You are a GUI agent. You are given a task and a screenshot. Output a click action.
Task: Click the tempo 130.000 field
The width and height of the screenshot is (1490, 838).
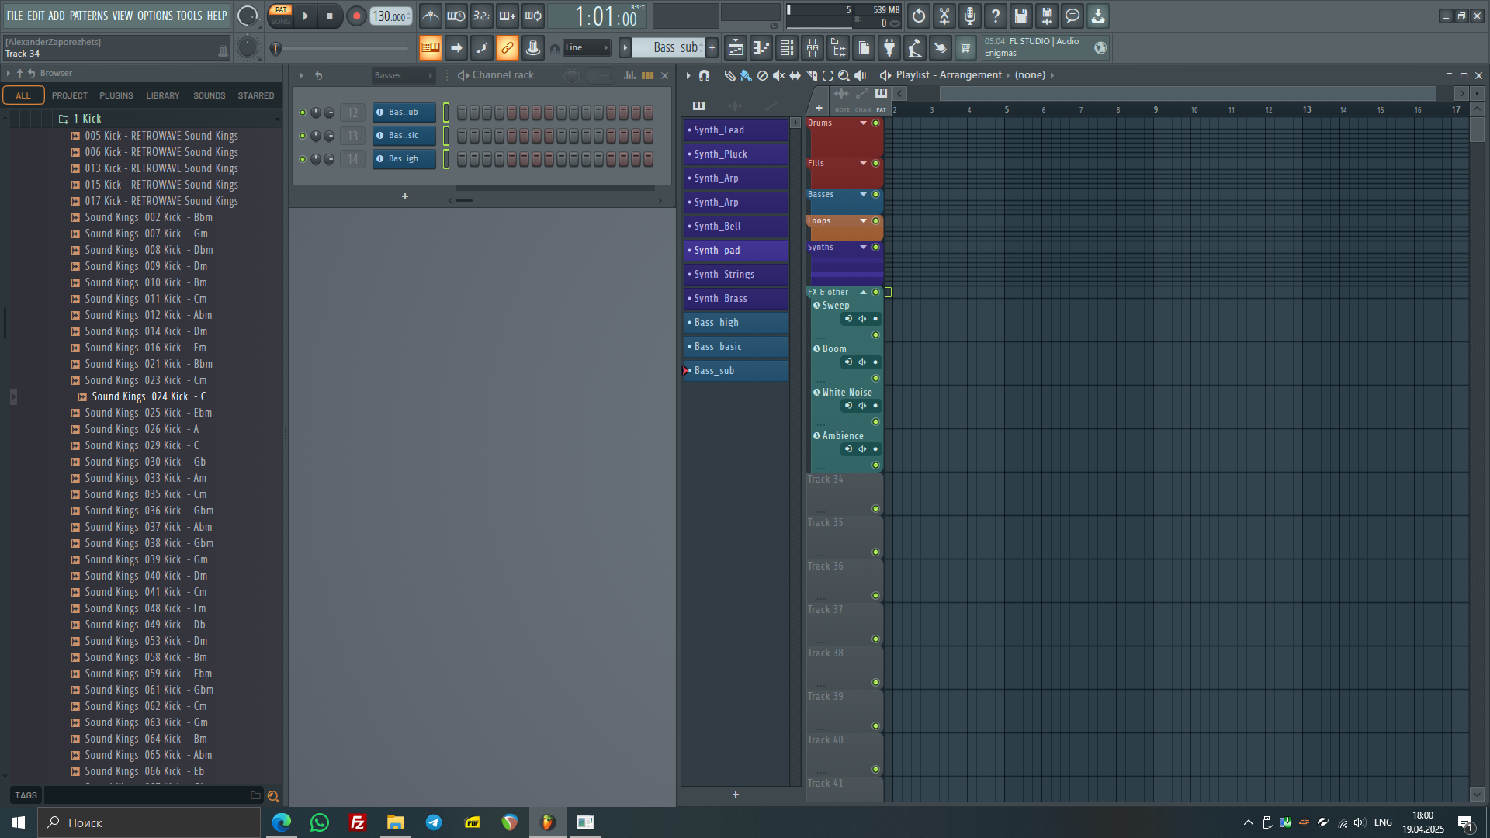pos(390,16)
